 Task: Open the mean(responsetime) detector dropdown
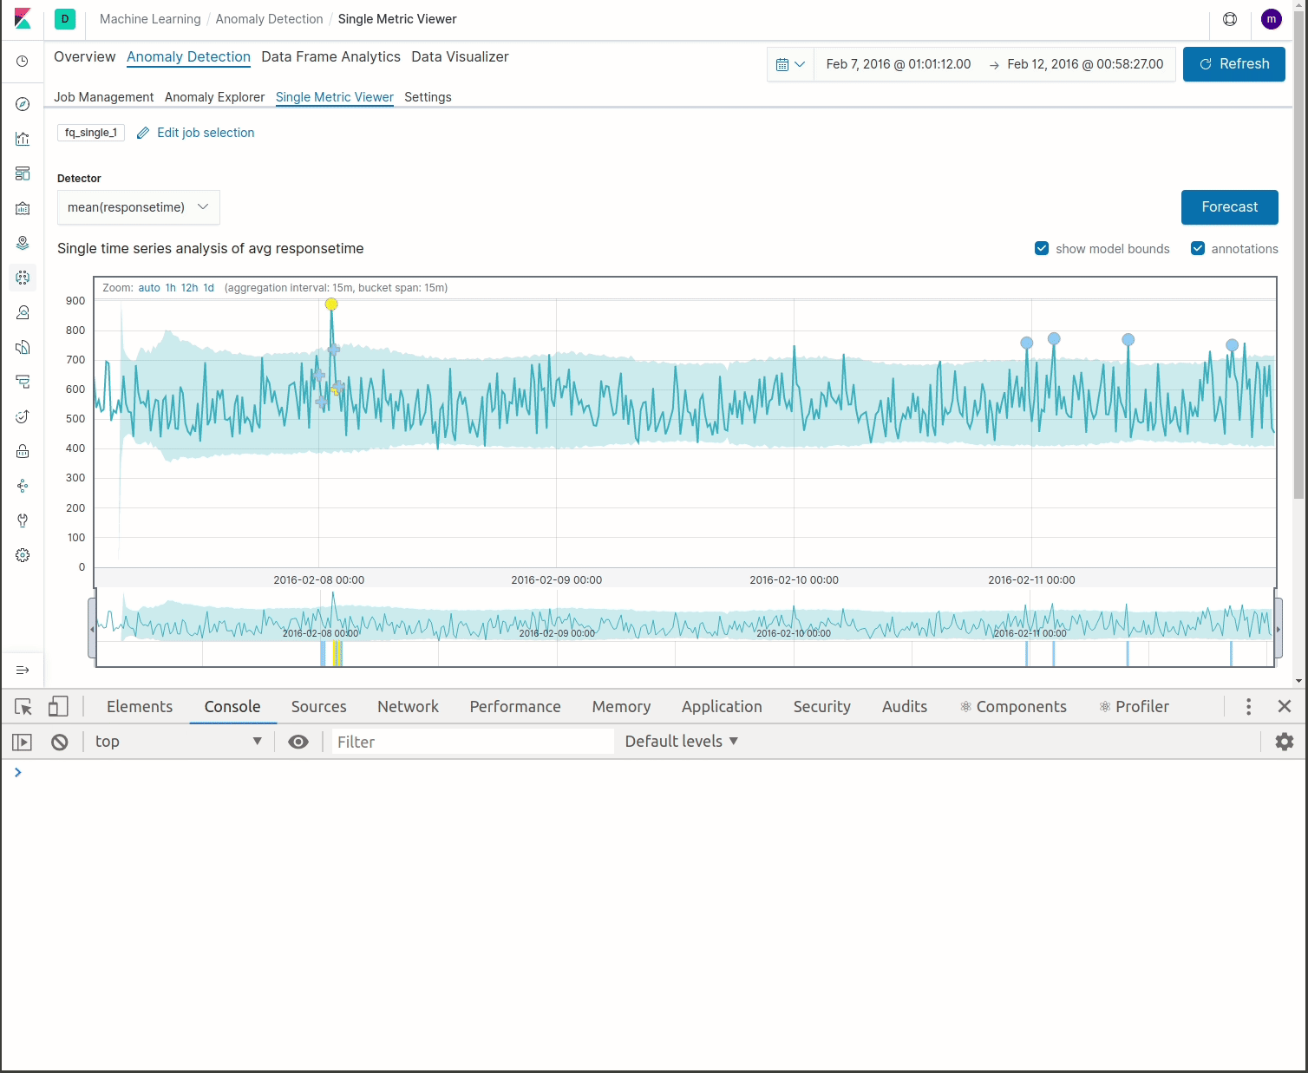(138, 207)
